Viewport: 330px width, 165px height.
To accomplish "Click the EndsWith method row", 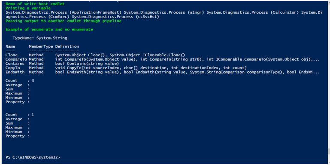I will pos(163,72).
